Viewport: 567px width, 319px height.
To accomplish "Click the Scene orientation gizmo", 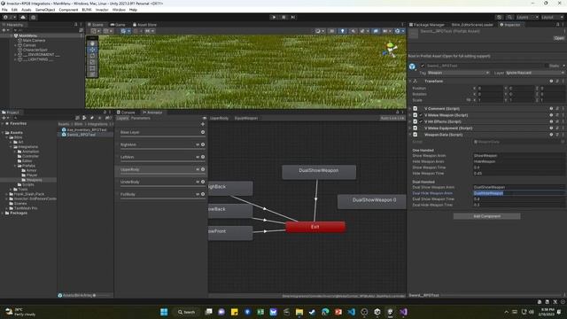I will pyautogui.click(x=390, y=50).
